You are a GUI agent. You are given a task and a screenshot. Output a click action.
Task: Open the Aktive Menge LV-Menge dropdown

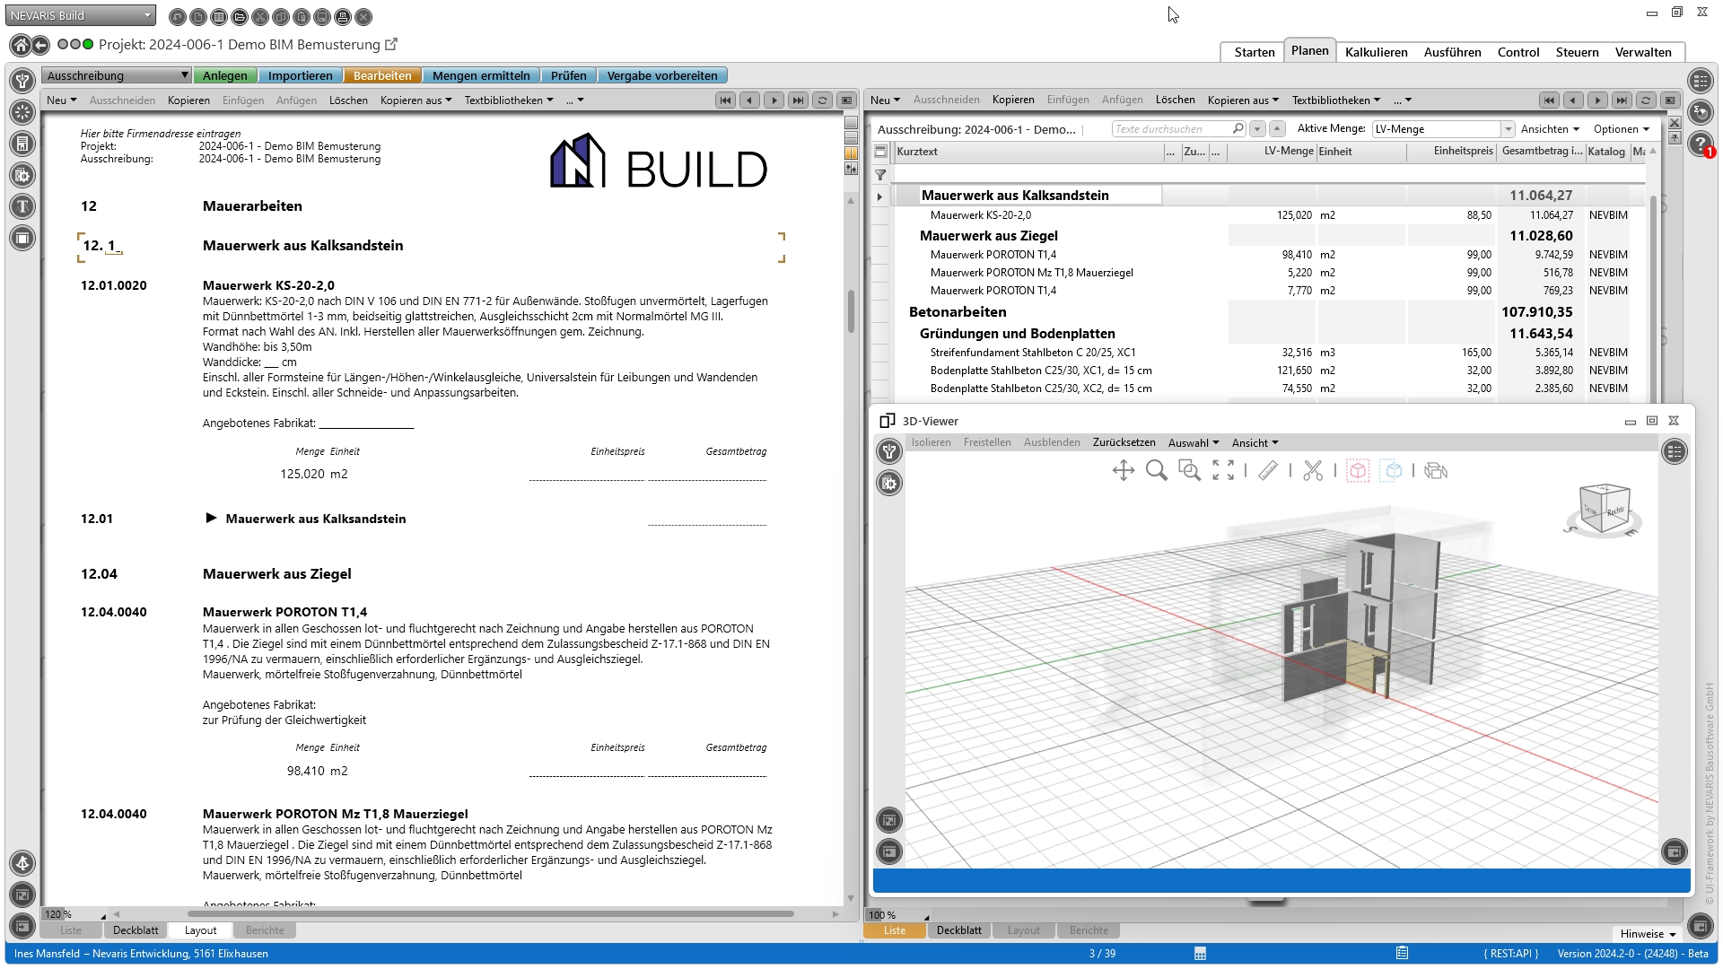(x=1508, y=129)
